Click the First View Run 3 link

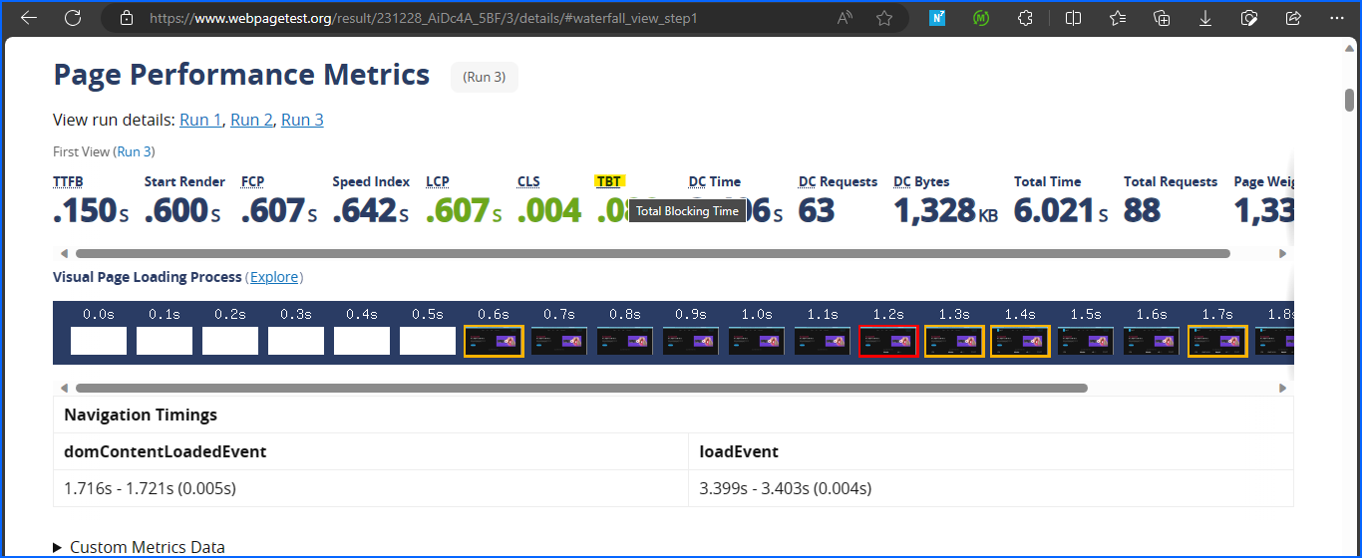tap(135, 151)
